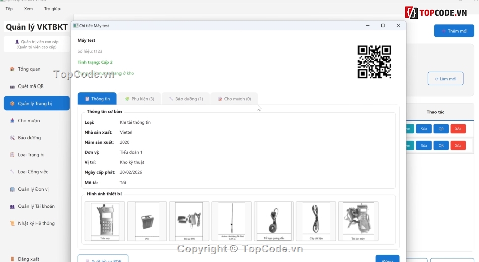
Task: Open the Bộ sạc PIN charger thumbnail
Action: pos(189,221)
